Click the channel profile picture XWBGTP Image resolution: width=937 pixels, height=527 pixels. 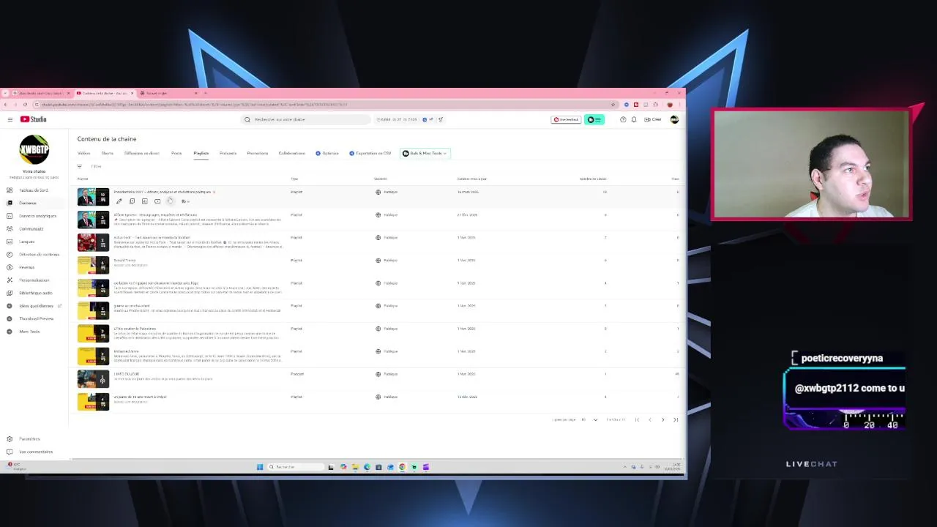tap(34, 149)
